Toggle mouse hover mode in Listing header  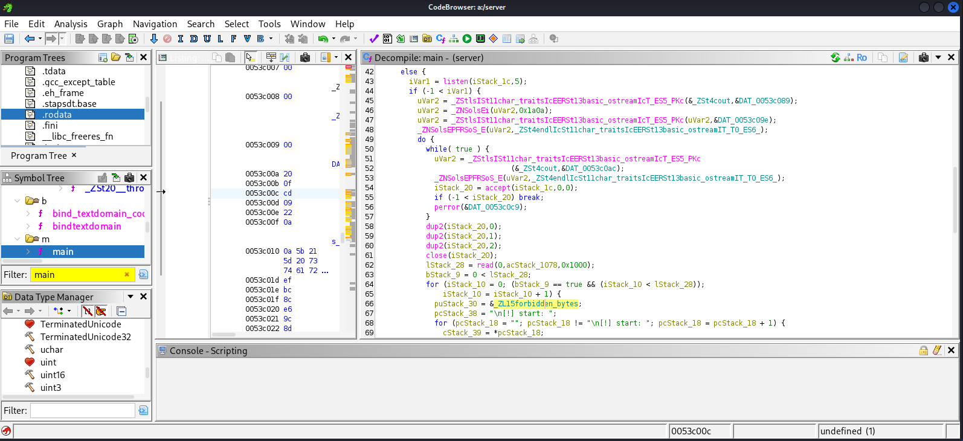click(250, 57)
